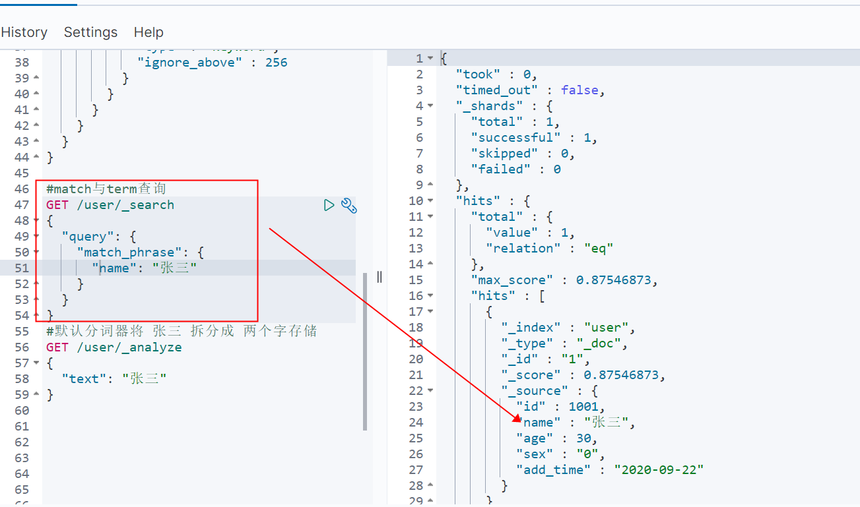860x507 pixels.
Task: Collapse fold arrow at editor line 48
Action: (x=36, y=221)
